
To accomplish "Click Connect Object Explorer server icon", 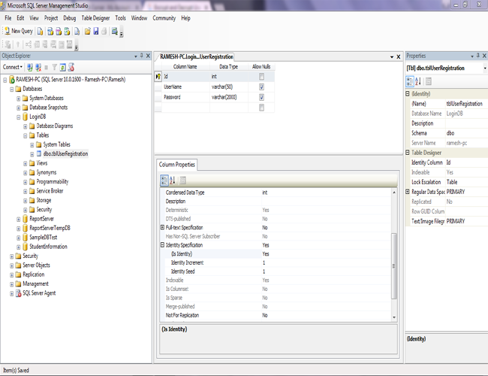I will (x=30, y=67).
